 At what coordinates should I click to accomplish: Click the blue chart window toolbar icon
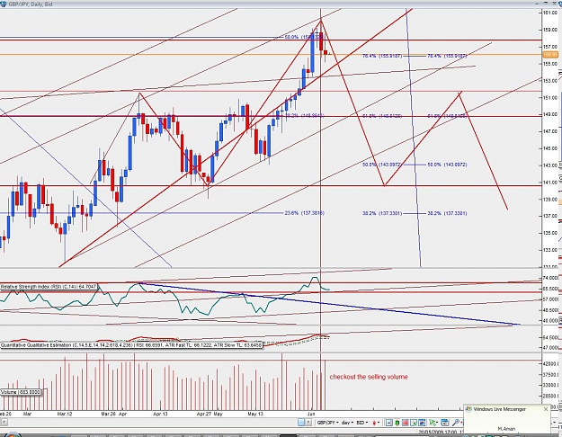pyautogui.click(x=422, y=423)
